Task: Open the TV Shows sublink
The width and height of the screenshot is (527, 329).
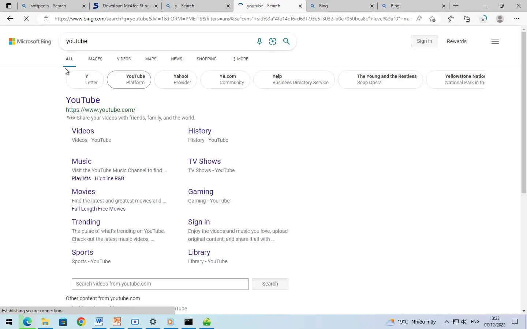Action: [x=204, y=161]
